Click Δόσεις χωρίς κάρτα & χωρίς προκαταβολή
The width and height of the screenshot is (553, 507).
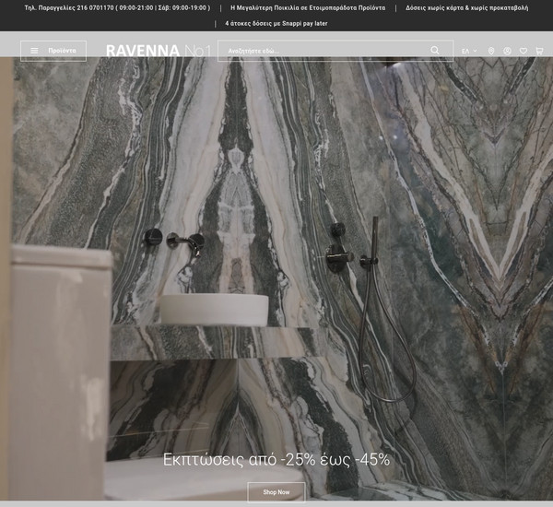coord(467,7)
